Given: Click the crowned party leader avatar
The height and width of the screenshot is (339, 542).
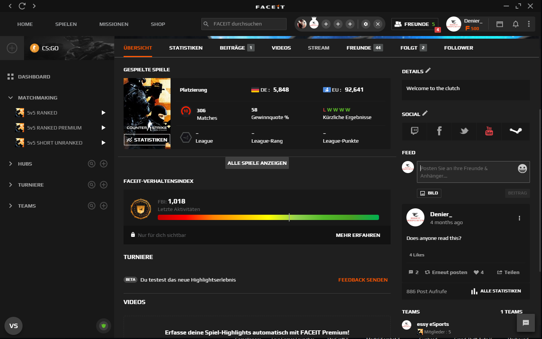Looking at the screenshot, I should pos(314,24).
